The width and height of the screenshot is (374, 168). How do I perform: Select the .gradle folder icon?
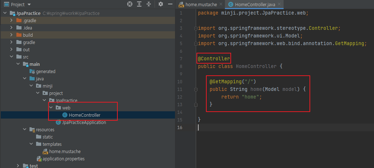click(19, 20)
